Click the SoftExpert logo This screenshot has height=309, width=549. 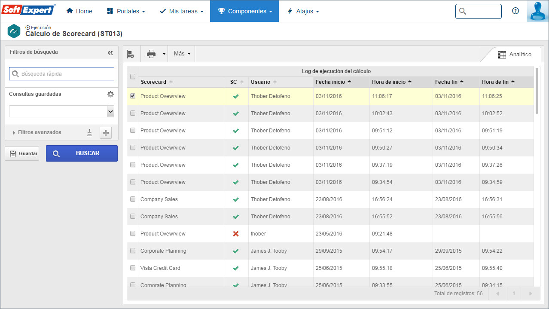tap(28, 10)
